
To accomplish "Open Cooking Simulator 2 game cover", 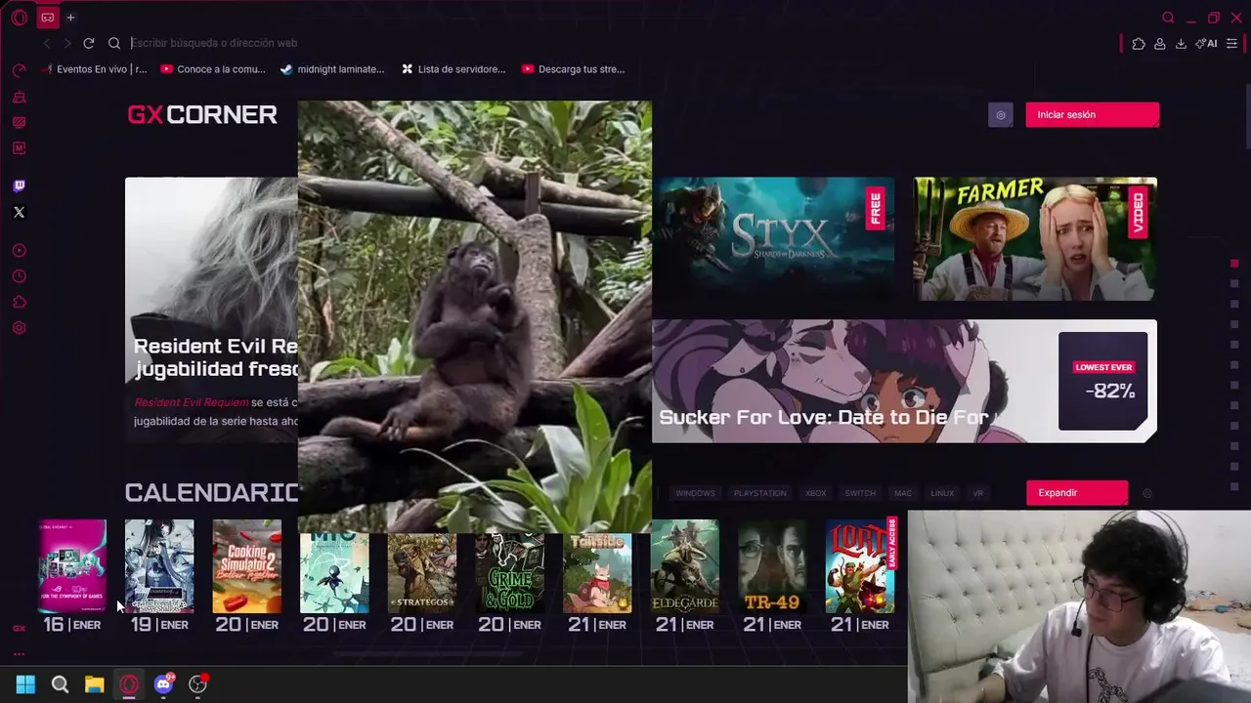I will (247, 566).
